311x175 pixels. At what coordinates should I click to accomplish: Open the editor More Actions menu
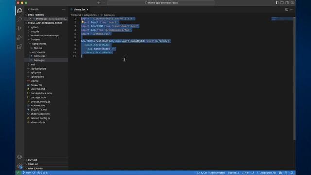coord(292,9)
